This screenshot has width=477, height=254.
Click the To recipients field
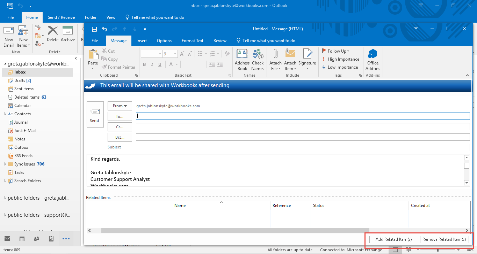(303, 116)
